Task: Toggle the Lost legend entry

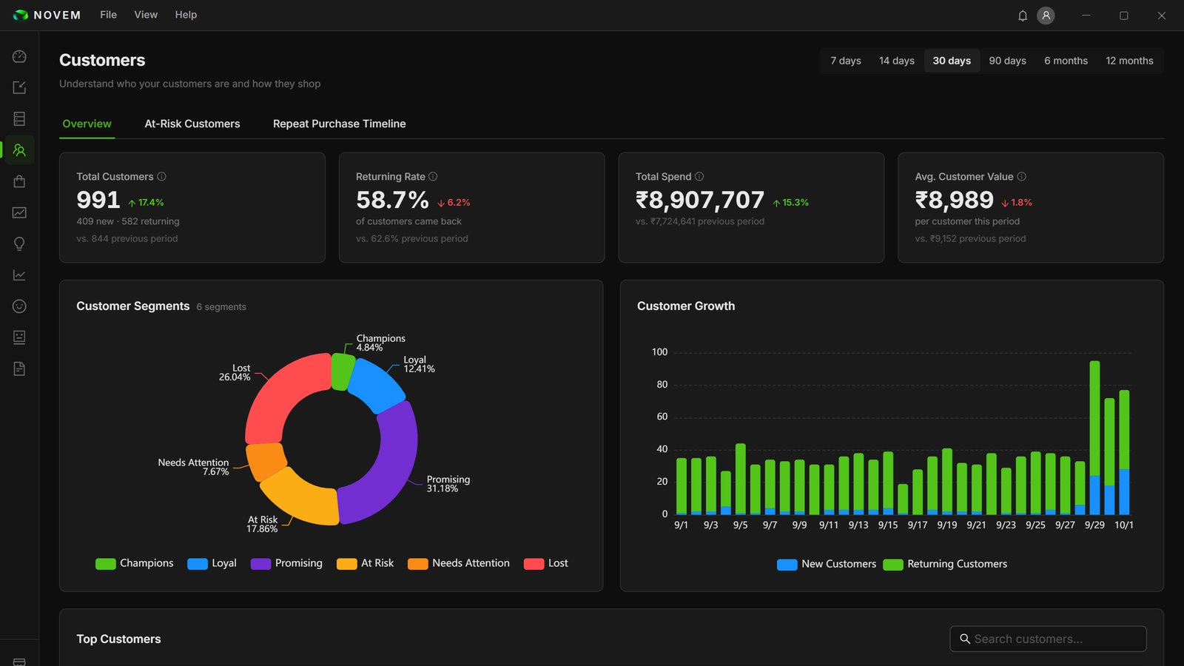Action: [546, 563]
